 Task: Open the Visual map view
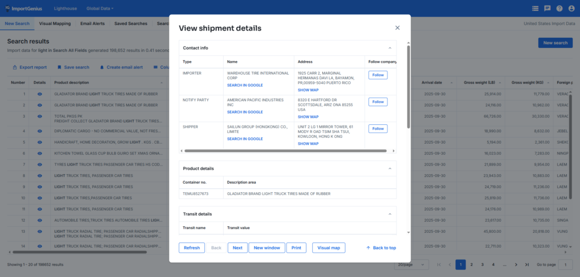329,248
